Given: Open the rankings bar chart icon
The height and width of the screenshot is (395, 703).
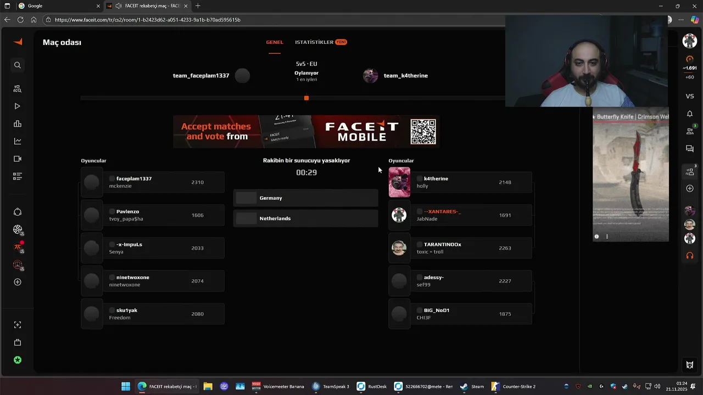Looking at the screenshot, I should click(18, 124).
